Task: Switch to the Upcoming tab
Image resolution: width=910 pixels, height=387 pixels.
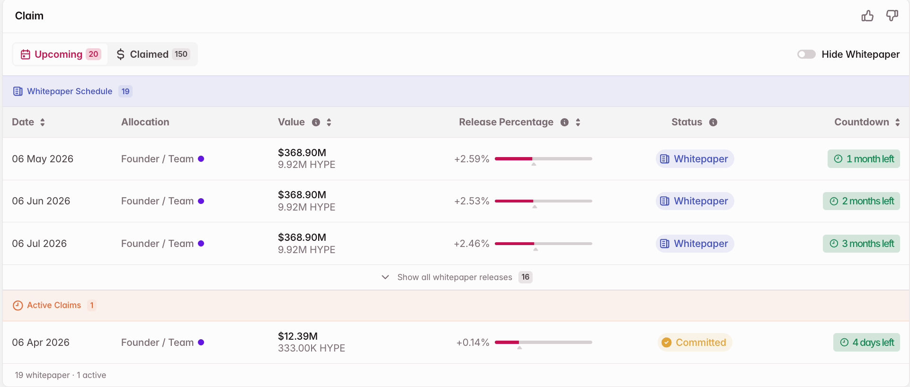Action: (60, 54)
